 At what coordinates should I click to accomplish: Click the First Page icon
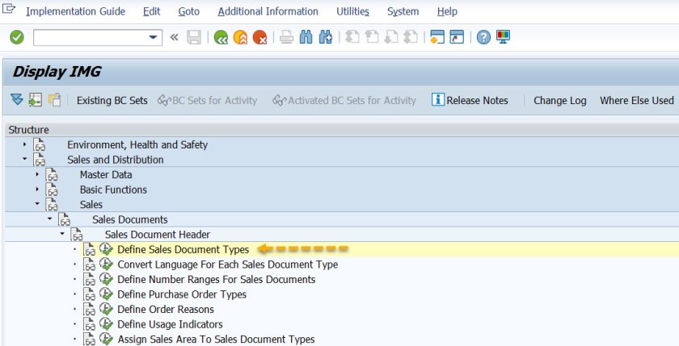click(x=352, y=38)
